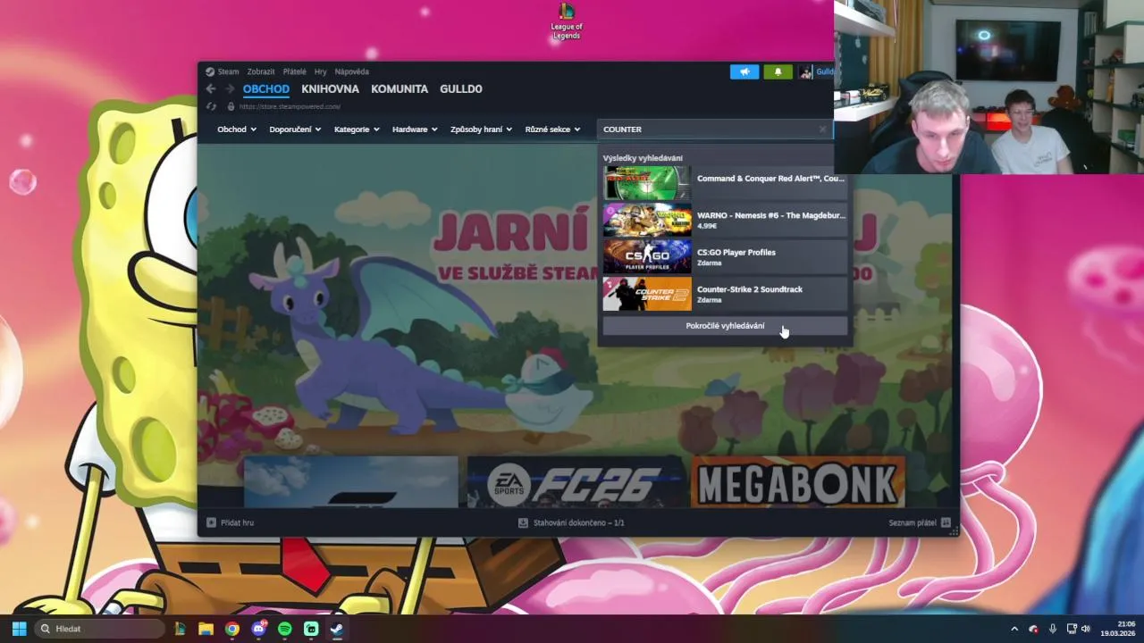The height and width of the screenshot is (643, 1144).
Task: Click the WARNO result thumbnail
Action: (647, 220)
